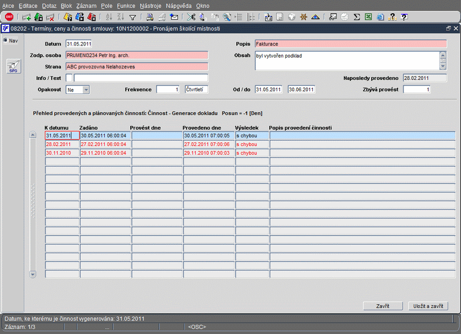Open the Okno menu

[203, 6]
